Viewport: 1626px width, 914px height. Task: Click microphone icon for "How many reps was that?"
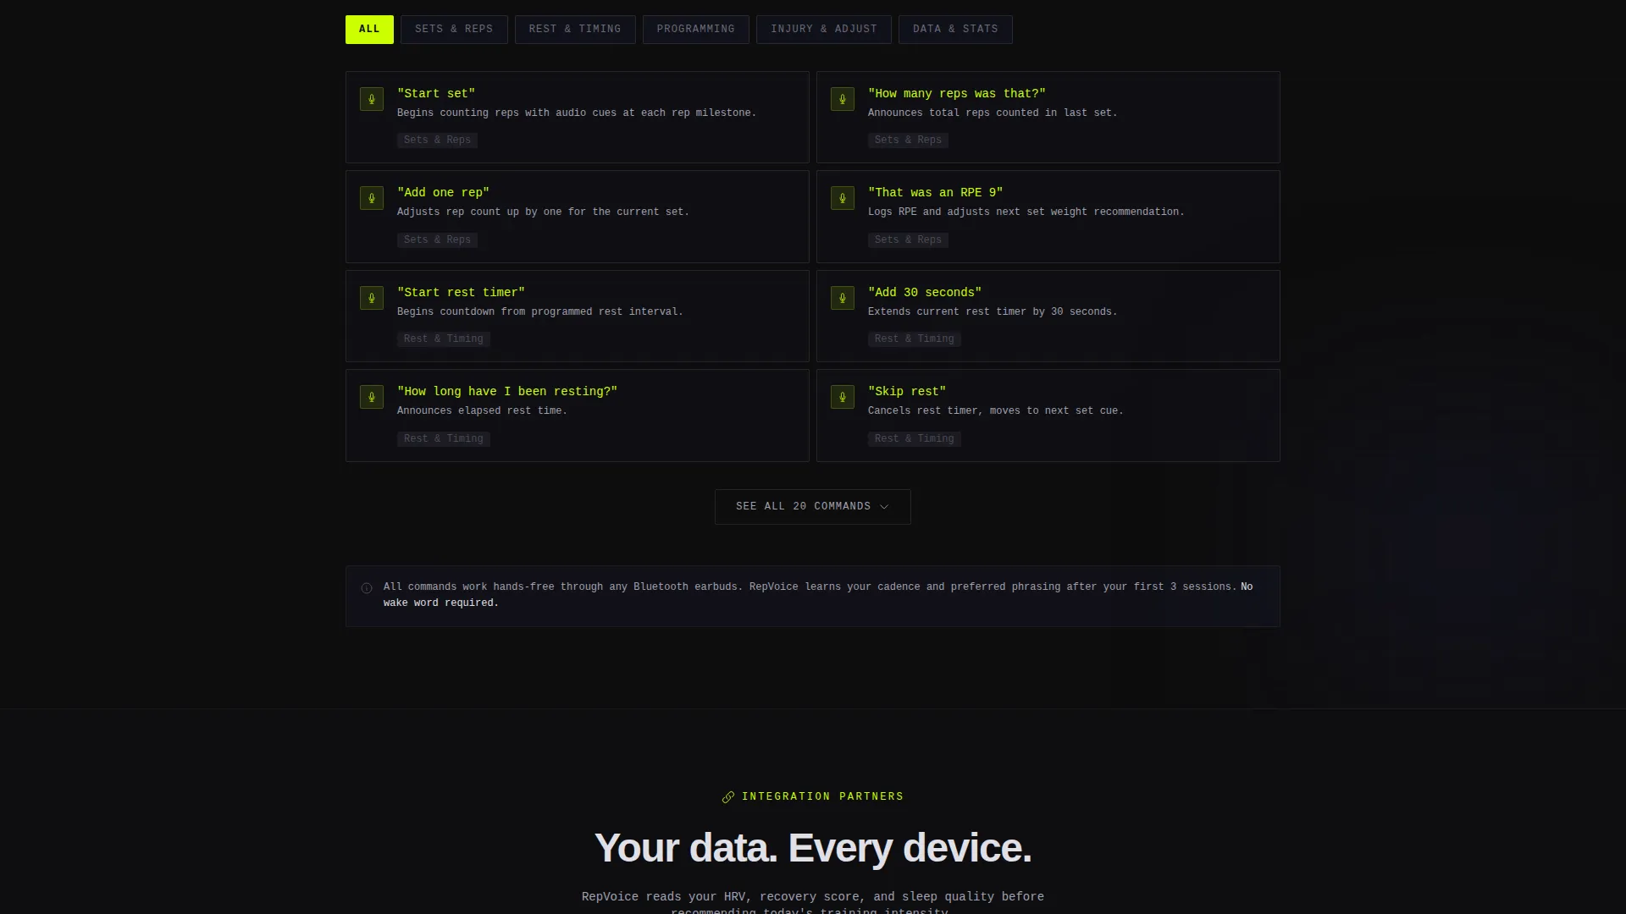[x=843, y=99]
